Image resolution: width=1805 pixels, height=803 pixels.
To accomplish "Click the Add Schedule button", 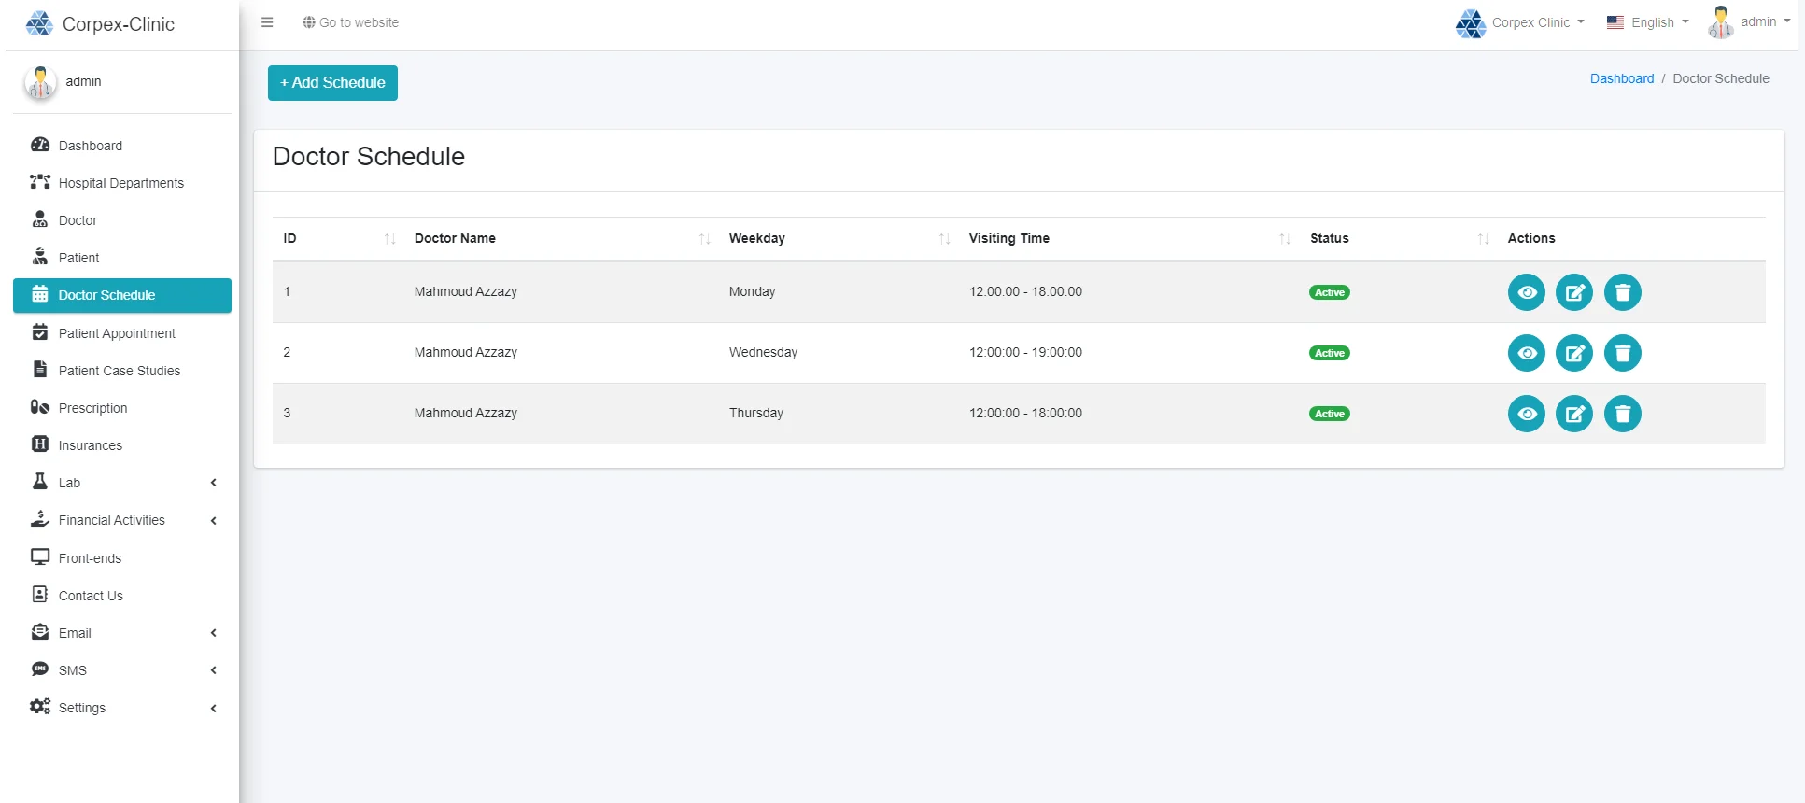I will [x=332, y=83].
